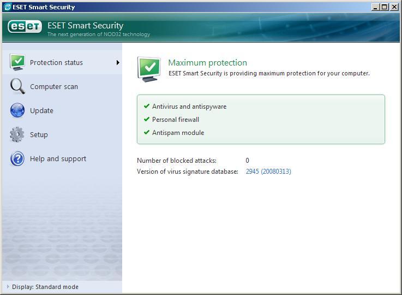402x295 pixels.
Task: Minimize the ESET Smart Security window
Action: [x=375, y=7]
